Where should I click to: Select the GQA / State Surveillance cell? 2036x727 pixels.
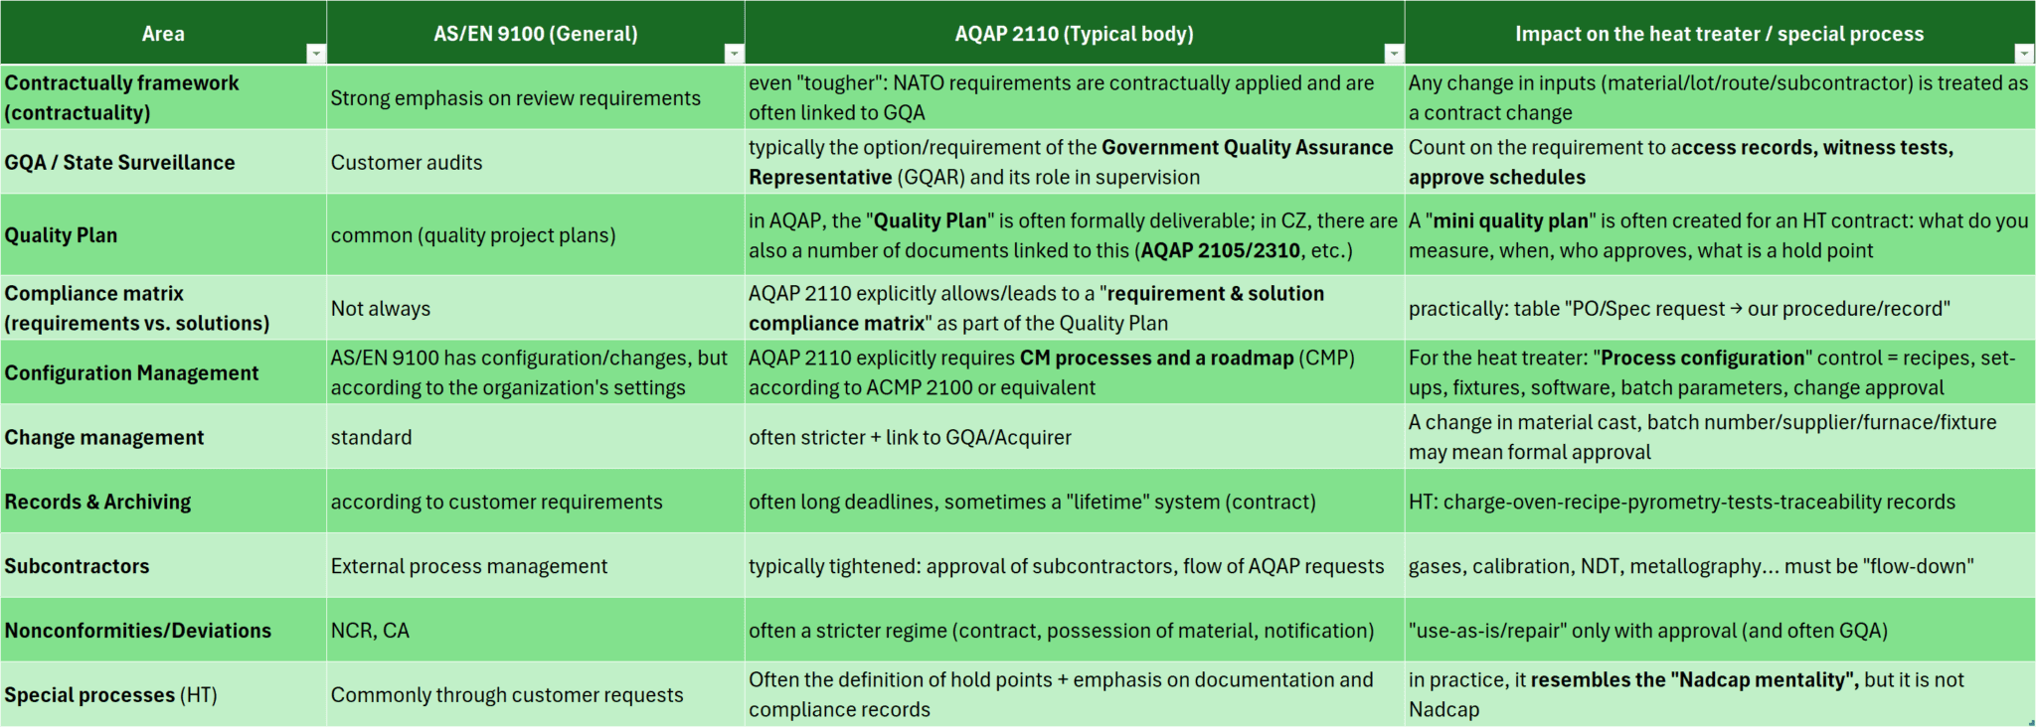pos(163,162)
